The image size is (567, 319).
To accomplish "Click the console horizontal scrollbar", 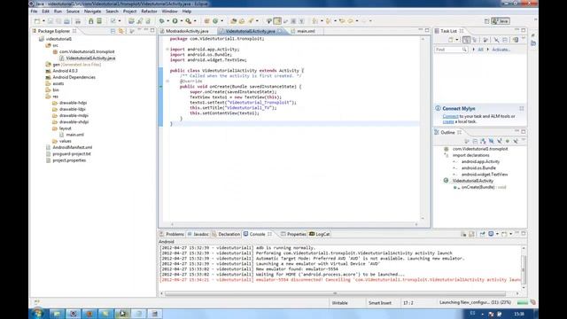I will (x=335, y=293).
